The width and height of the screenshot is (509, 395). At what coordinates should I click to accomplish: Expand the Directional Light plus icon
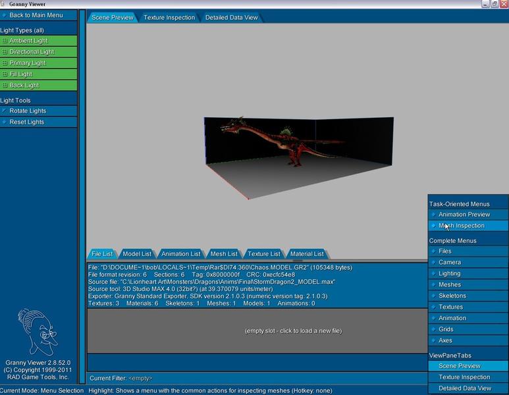[x=5, y=52]
